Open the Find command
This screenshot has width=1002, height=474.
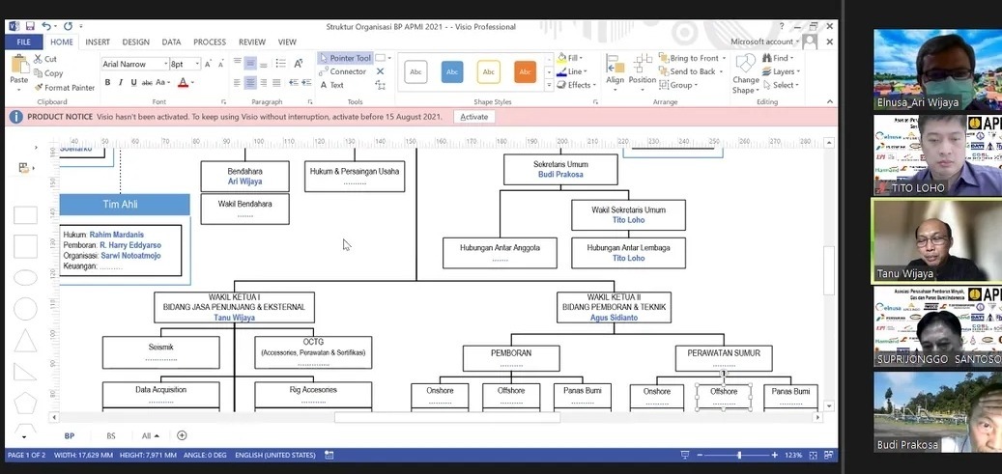[777, 58]
